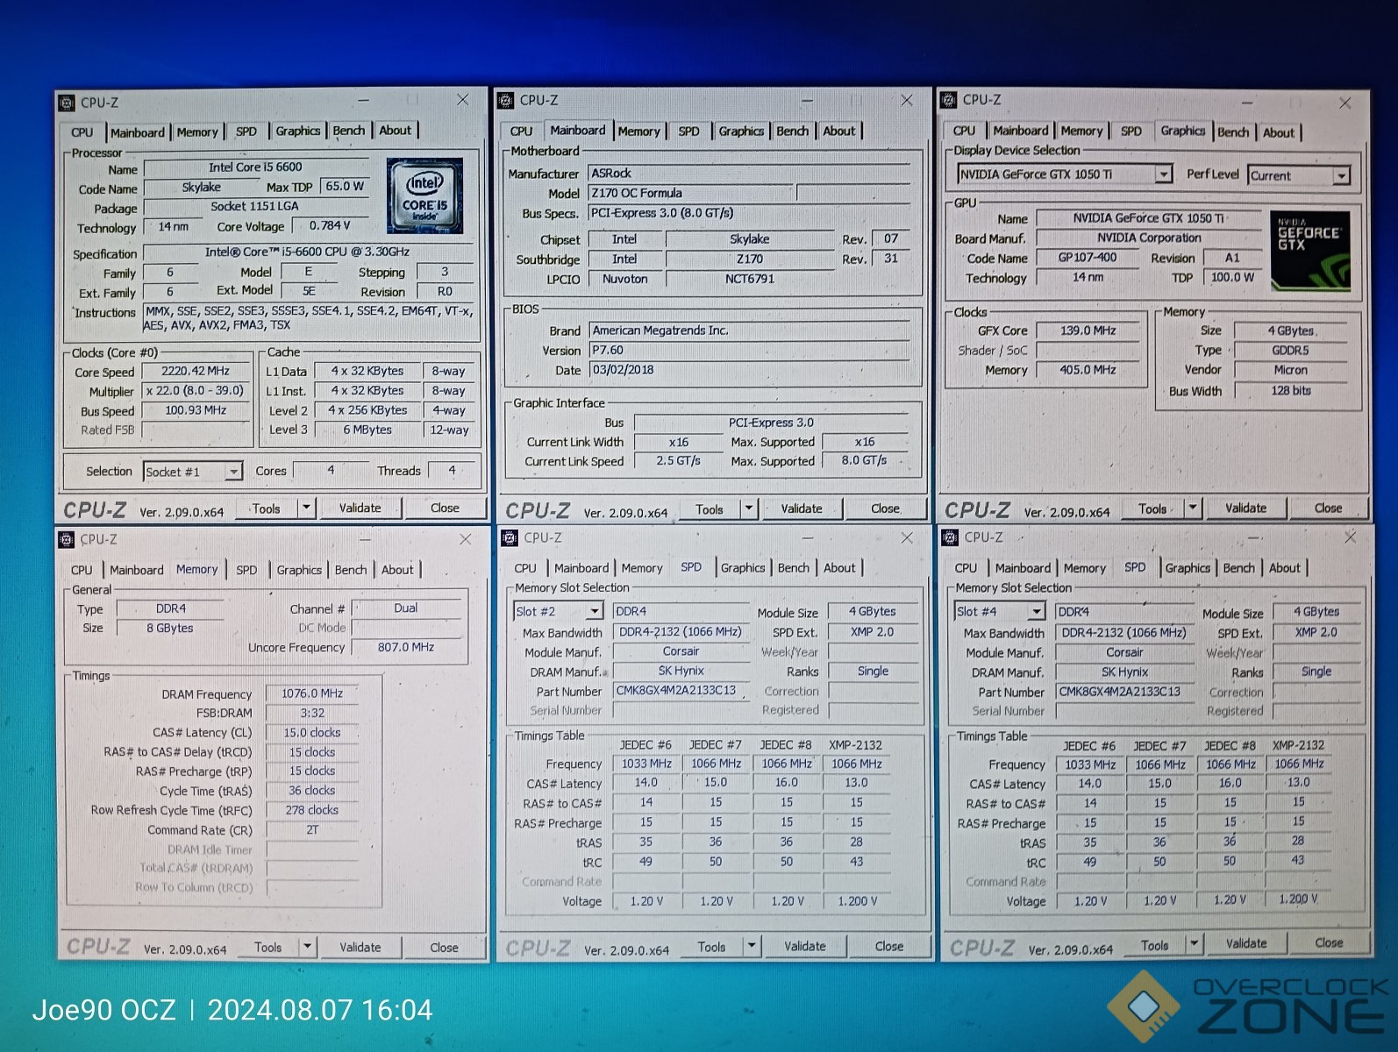Screen dimensions: 1398x1052
Task: Click the CAS# Latency value '15.0 clocks'
Action: [x=312, y=733]
